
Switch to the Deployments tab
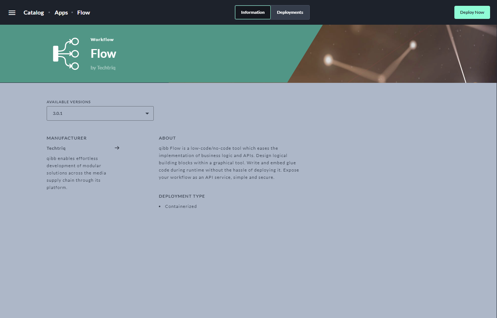point(290,12)
